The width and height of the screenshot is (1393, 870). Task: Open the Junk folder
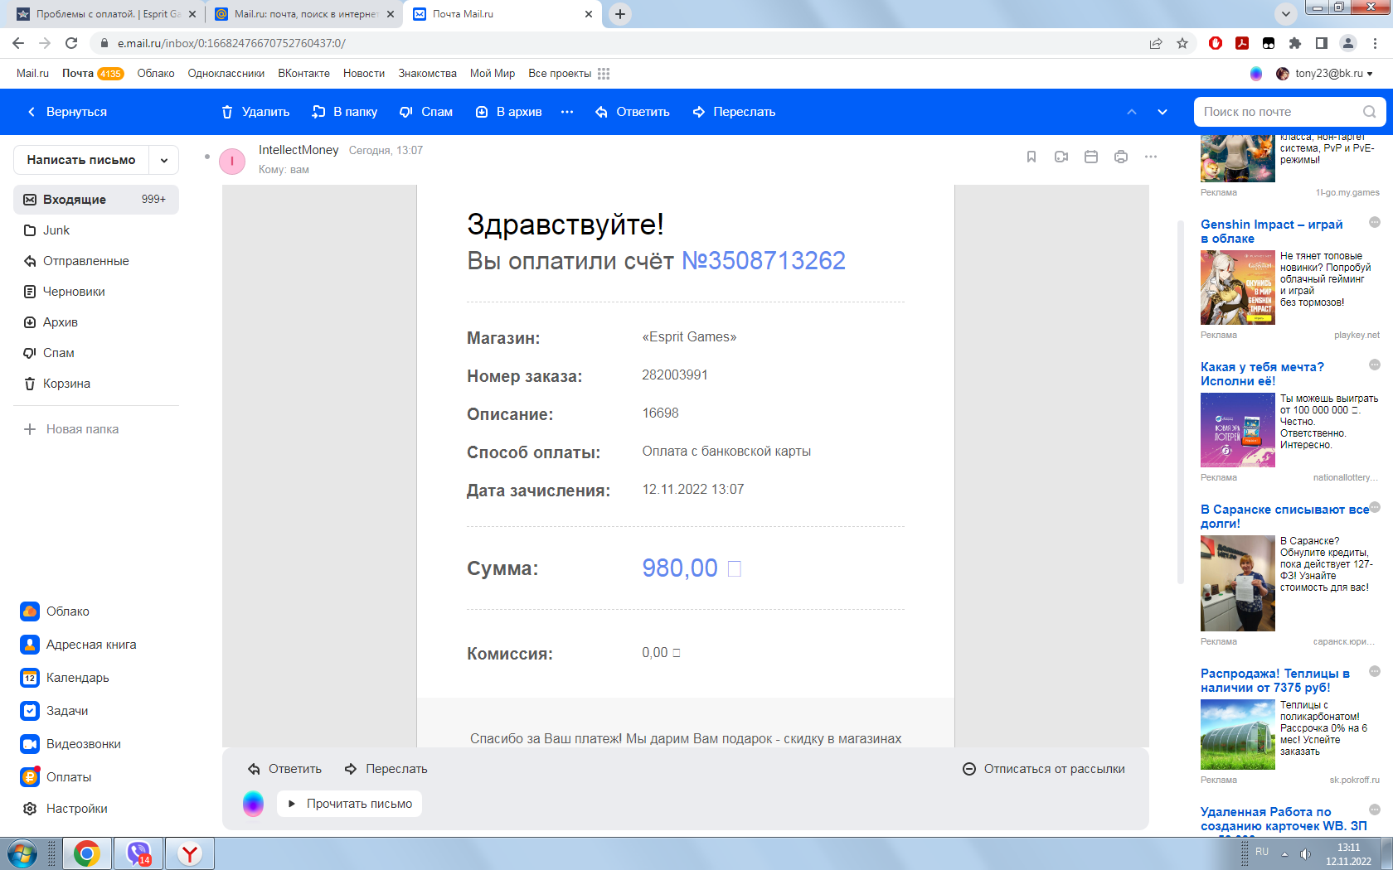(56, 230)
